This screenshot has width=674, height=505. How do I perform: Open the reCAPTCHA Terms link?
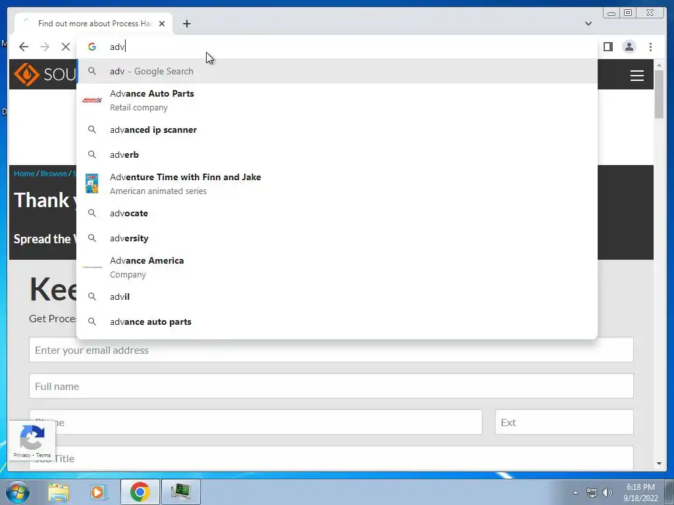click(x=43, y=455)
